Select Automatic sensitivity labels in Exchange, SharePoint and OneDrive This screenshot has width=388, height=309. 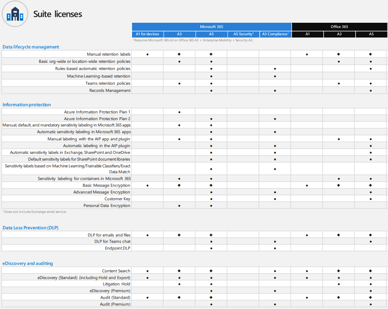[70, 153]
